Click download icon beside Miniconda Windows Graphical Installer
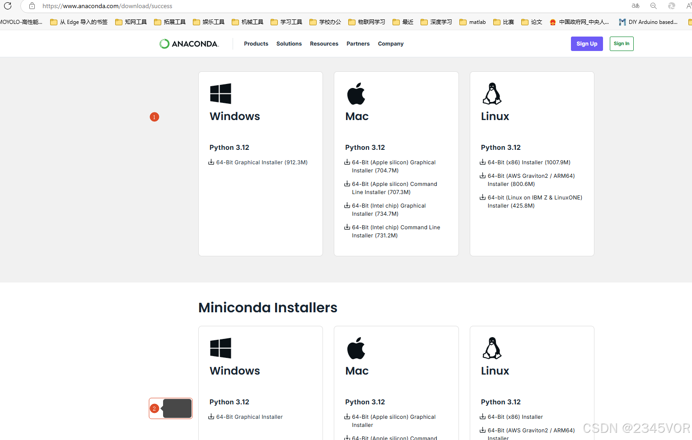692x440 pixels. point(211,417)
